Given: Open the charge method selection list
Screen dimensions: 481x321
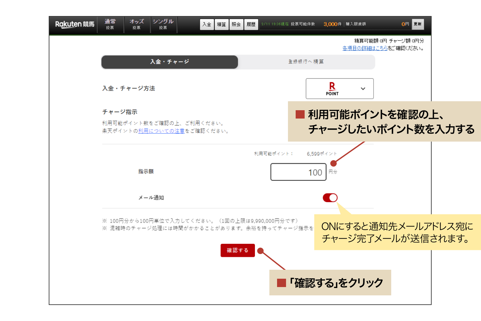Looking at the screenshot, I should [x=340, y=88].
